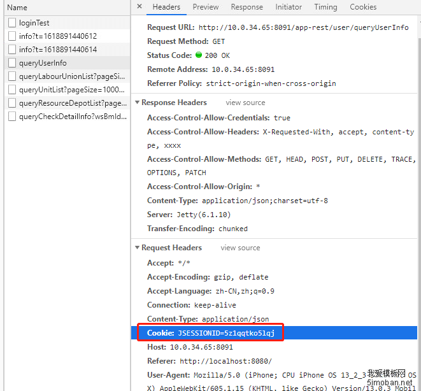Select queryCheckDetailInfo request icon
This screenshot has width=421, height=391.
(x=12, y=117)
